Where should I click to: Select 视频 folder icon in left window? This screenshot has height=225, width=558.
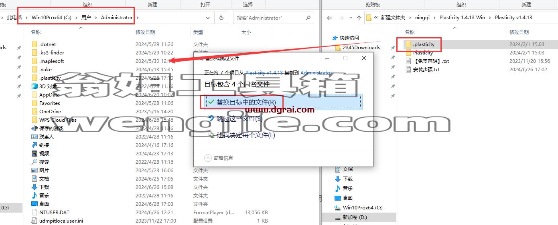pos(34,153)
